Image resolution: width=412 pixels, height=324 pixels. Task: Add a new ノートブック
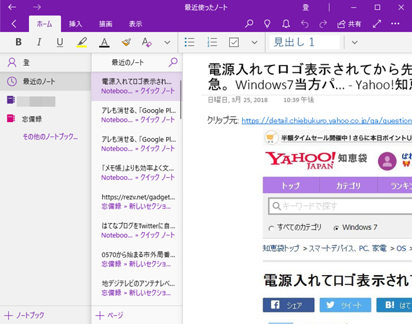[x=24, y=315]
